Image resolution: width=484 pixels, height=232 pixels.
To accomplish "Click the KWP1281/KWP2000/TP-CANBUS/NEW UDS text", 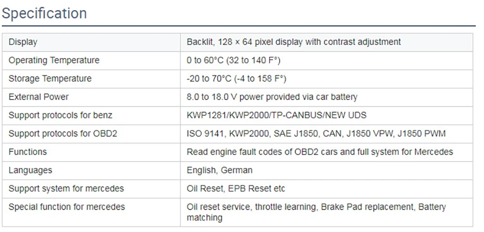I will (276, 115).
